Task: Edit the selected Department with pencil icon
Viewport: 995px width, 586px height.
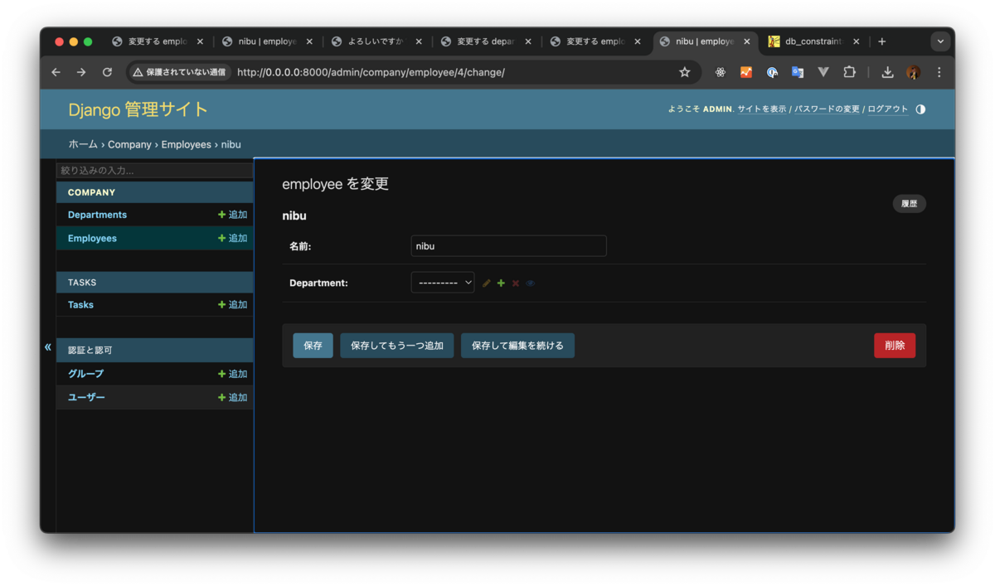Action: point(486,283)
